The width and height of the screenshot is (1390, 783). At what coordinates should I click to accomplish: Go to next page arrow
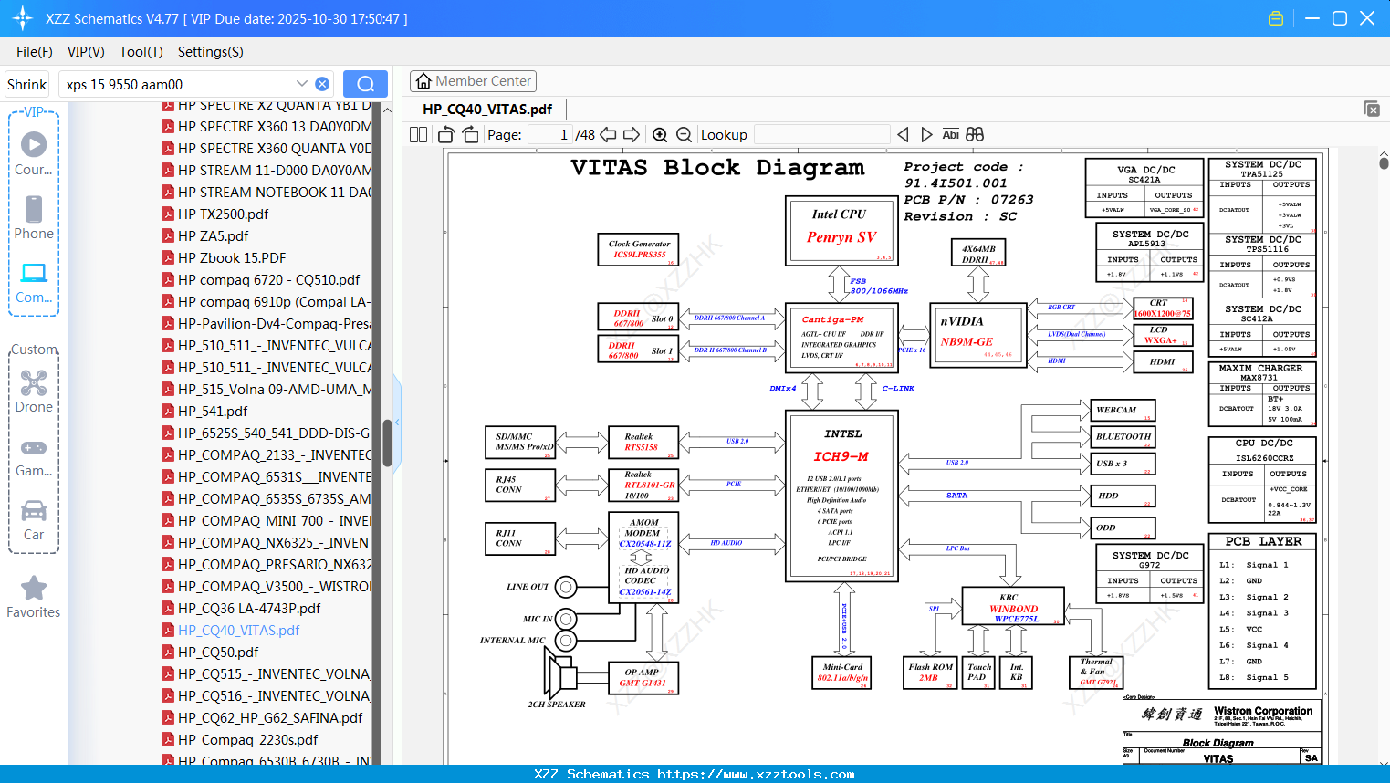[632, 134]
